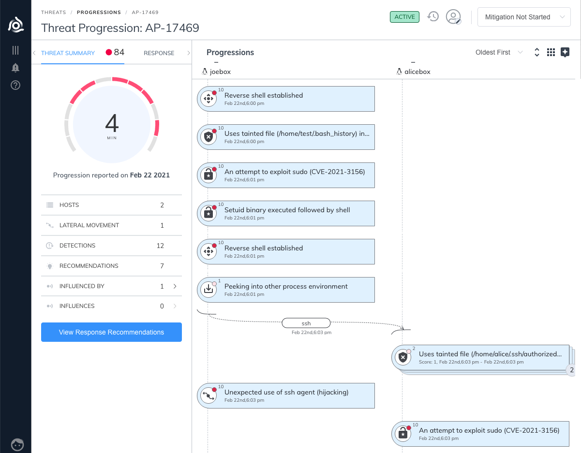Click the sparkle comment icon in Progressions toolbar

pyautogui.click(x=565, y=52)
